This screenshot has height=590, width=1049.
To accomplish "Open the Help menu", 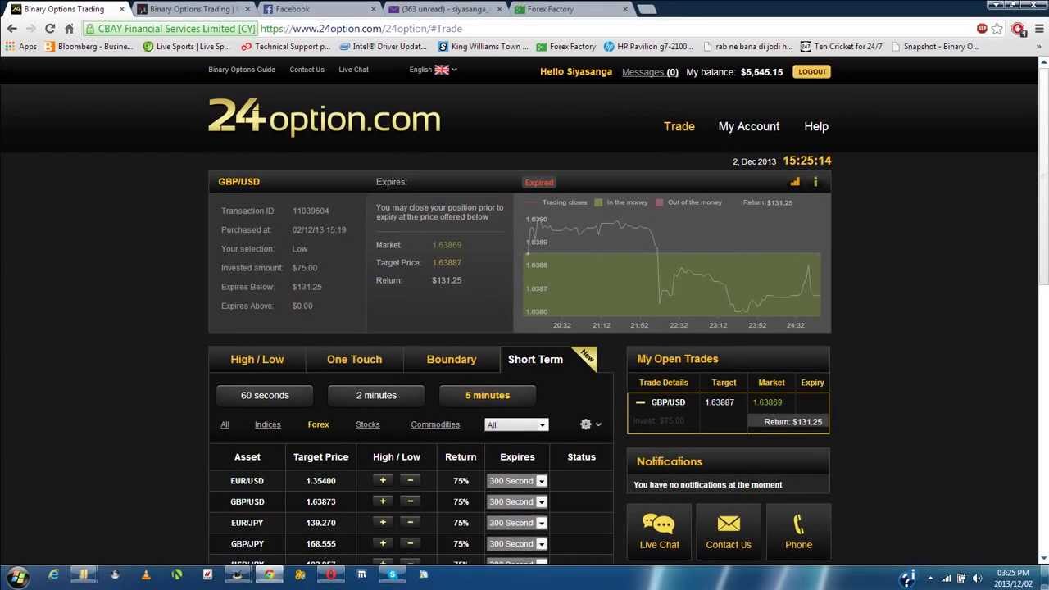I will (816, 126).
